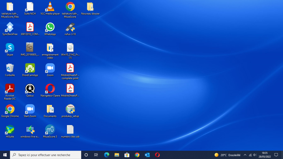The image size is (283, 159).
Task: Open the Windows Start menu
Action: 5,155
